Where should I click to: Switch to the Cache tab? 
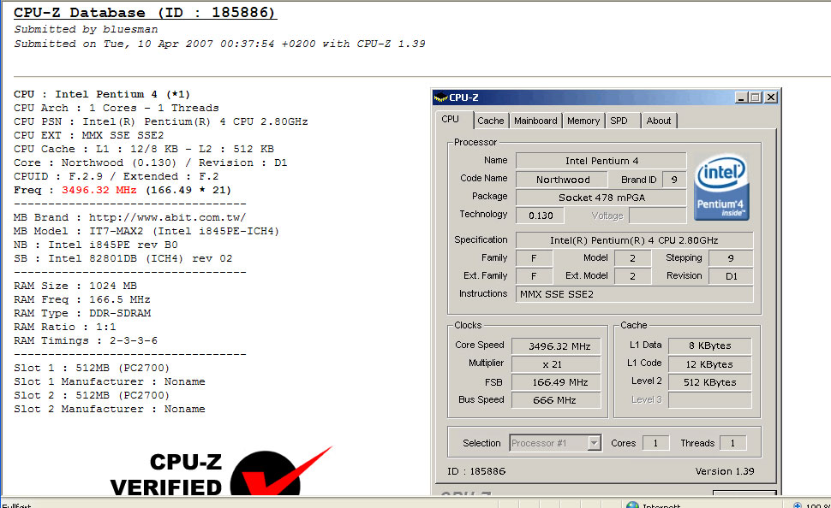point(491,121)
